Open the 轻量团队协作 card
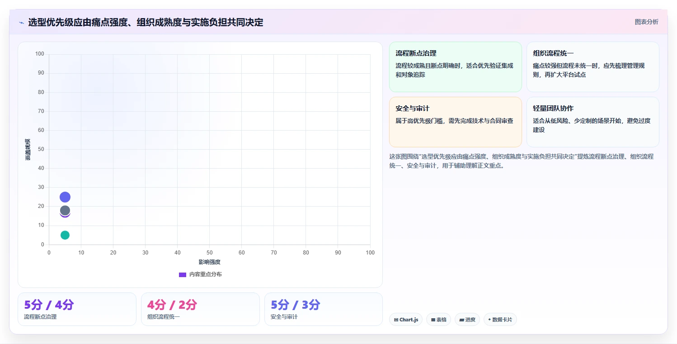This screenshot has width=677, height=344. click(592, 122)
